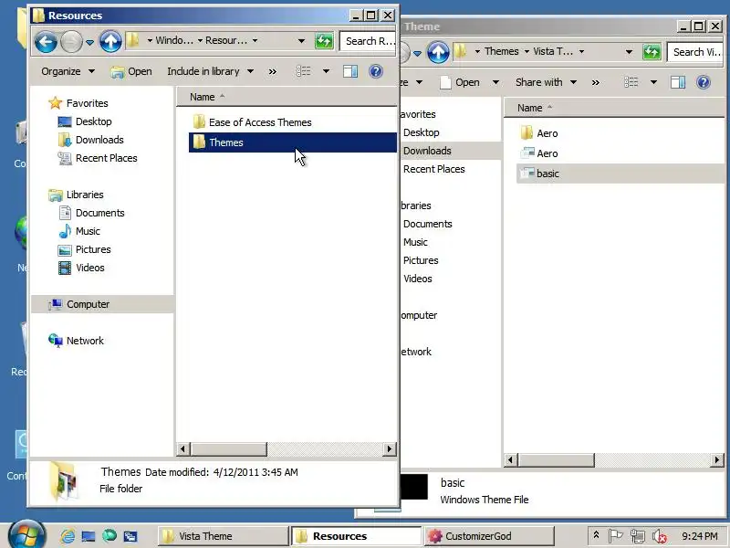Open Help in the Vista Theme window
Viewport: 730px width, 548px height.
point(704,82)
